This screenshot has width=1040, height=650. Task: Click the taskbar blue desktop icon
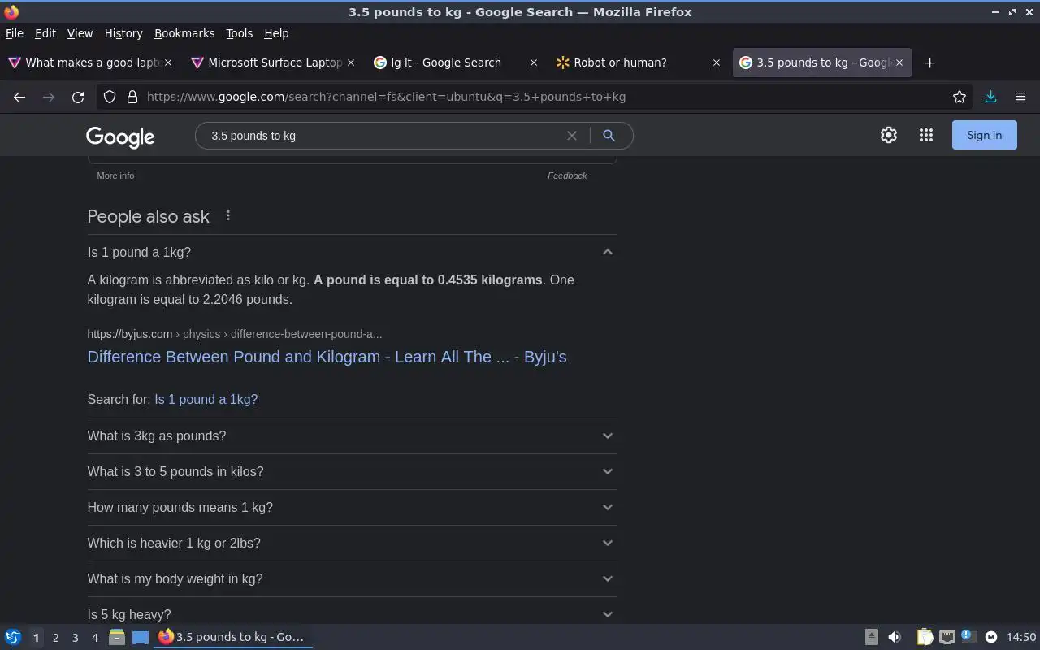pyautogui.click(x=141, y=638)
